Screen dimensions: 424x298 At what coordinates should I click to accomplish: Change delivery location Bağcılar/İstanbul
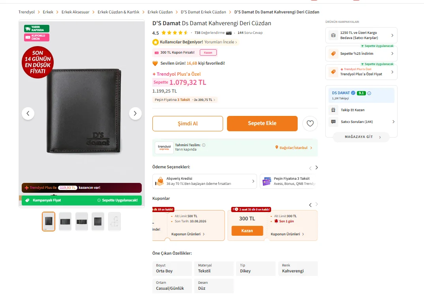pyautogui.click(x=294, y=148)
